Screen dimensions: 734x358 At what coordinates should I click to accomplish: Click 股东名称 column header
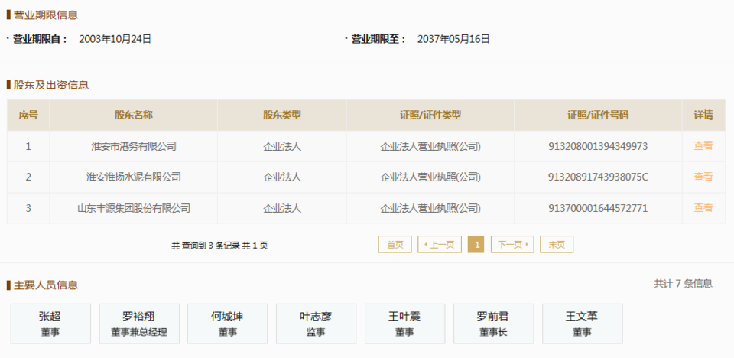(x=133, y=116)
